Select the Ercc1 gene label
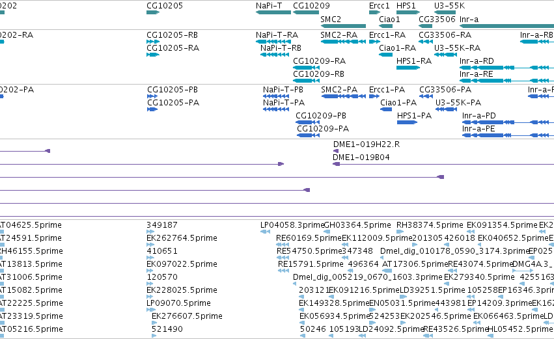The image size is (554, 339). pyautogui.click(x=379, y=6)
